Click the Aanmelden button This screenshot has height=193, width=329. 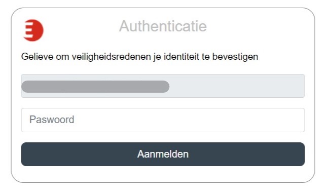163,154
